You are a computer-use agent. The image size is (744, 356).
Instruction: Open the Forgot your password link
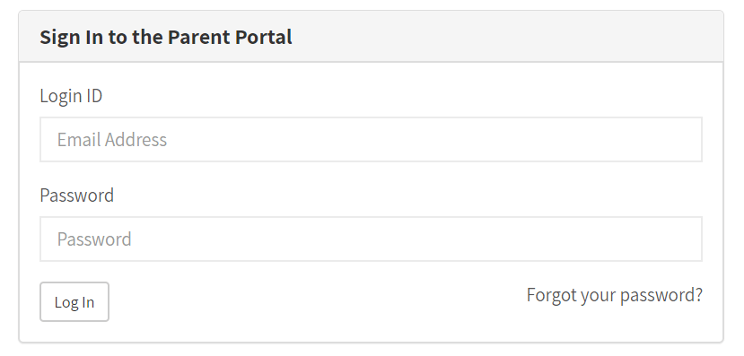[615, 295]
